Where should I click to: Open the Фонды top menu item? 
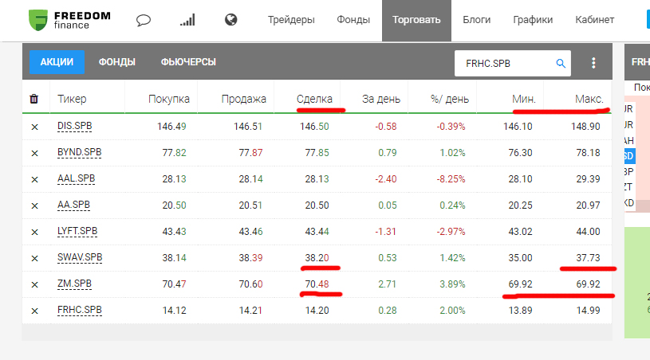click(353, 19)
